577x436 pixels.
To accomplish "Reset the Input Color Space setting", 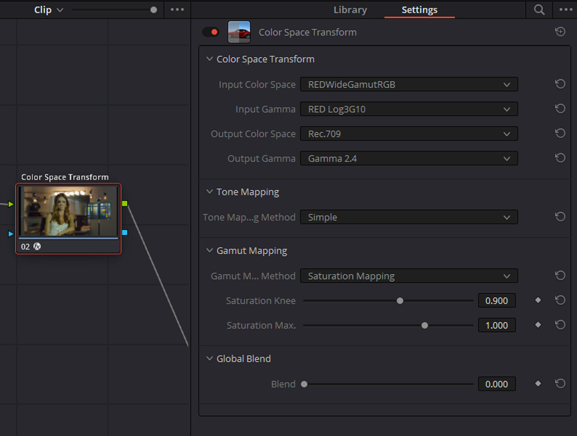I will (x=560, y=84).
